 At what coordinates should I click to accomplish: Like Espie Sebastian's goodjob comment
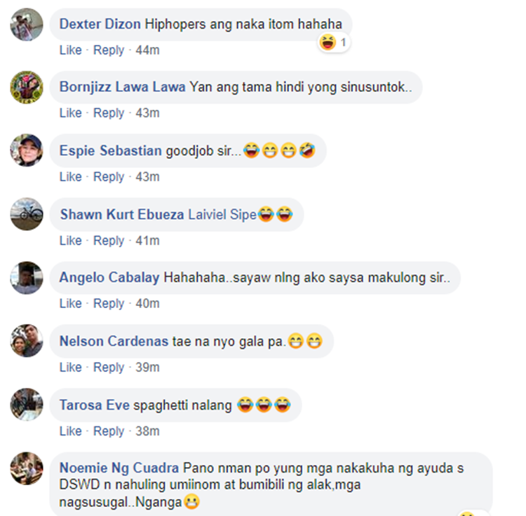click(70, 177)
